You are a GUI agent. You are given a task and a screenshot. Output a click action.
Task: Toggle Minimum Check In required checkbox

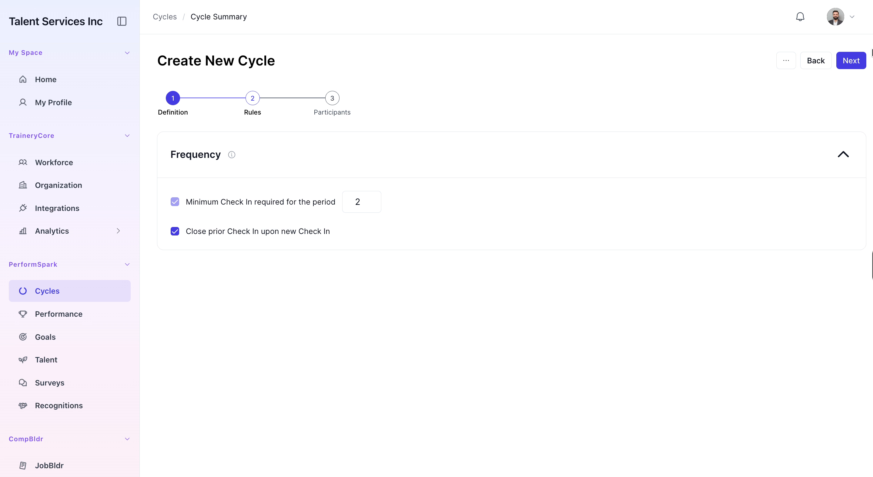[x=175, y=202]
